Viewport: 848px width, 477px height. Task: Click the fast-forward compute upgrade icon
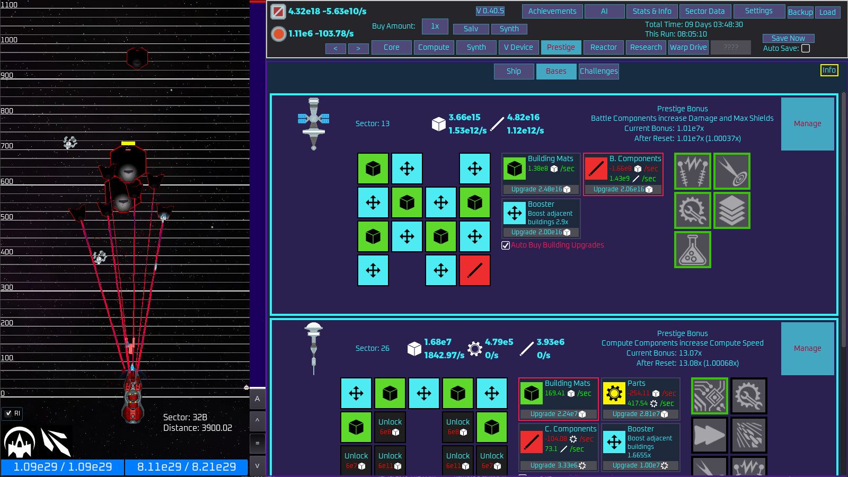pos(710,435)
